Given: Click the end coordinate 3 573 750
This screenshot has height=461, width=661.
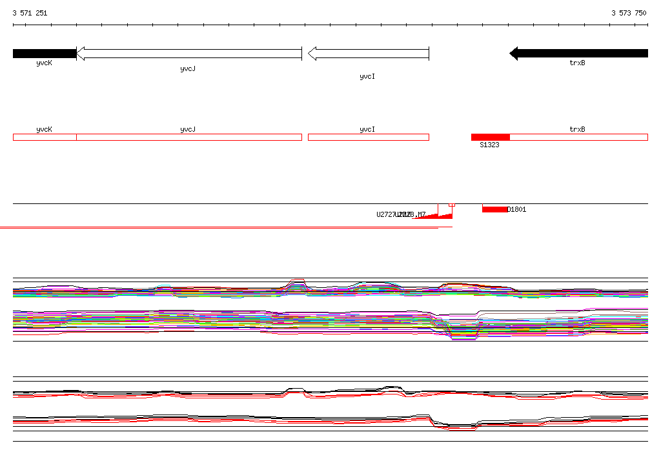Looking at the screenshot, I should click(629, 13).
